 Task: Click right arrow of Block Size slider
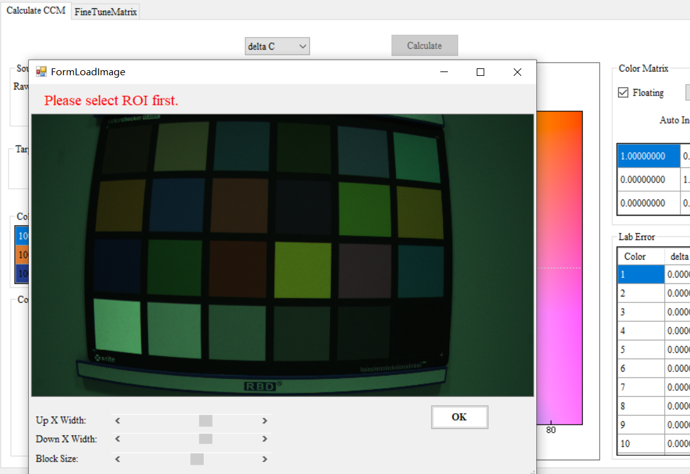coord(265,459)
